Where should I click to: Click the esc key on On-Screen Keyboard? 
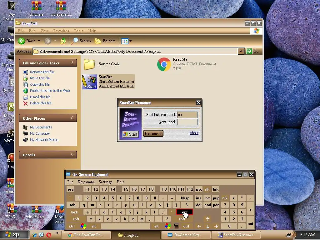71,189
